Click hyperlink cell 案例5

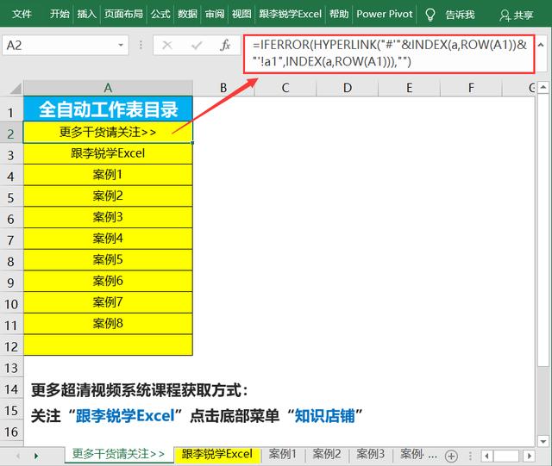pos(108,260)
